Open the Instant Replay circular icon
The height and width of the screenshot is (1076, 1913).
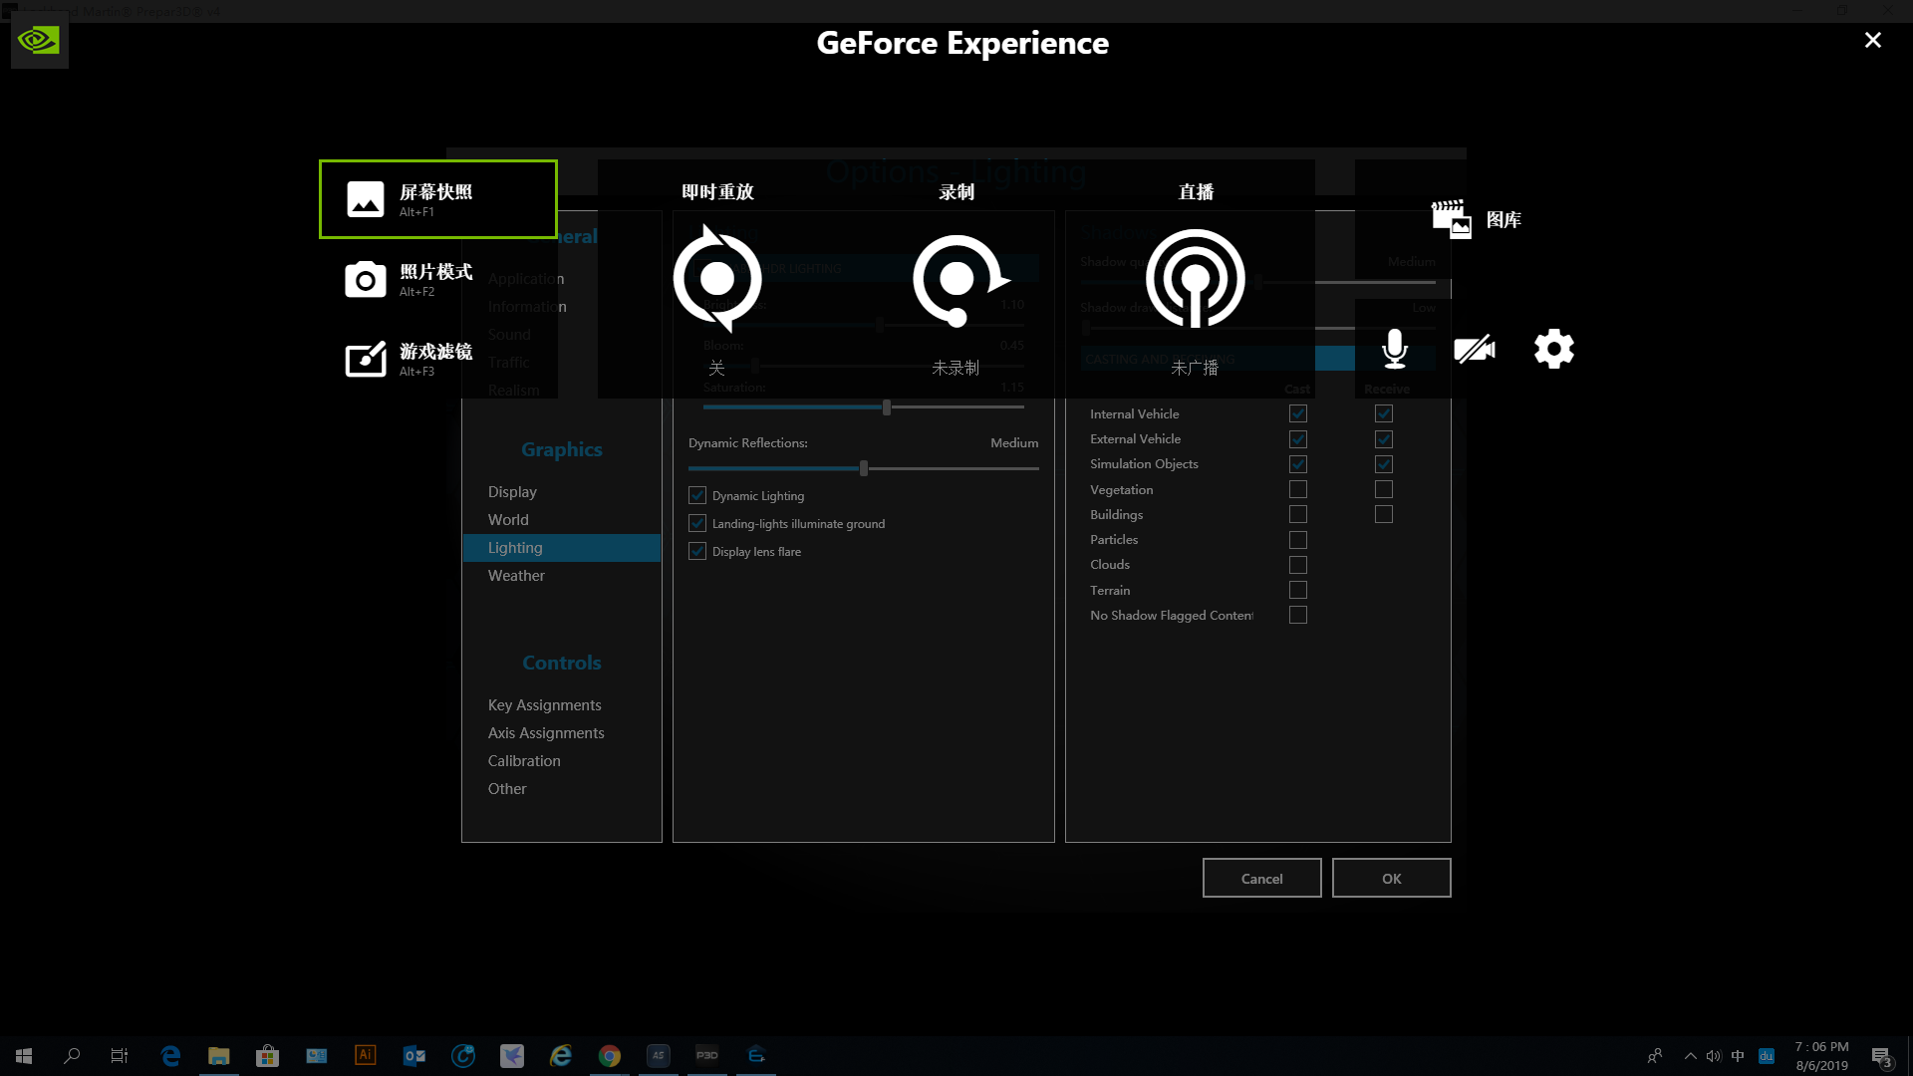[717, 279]
